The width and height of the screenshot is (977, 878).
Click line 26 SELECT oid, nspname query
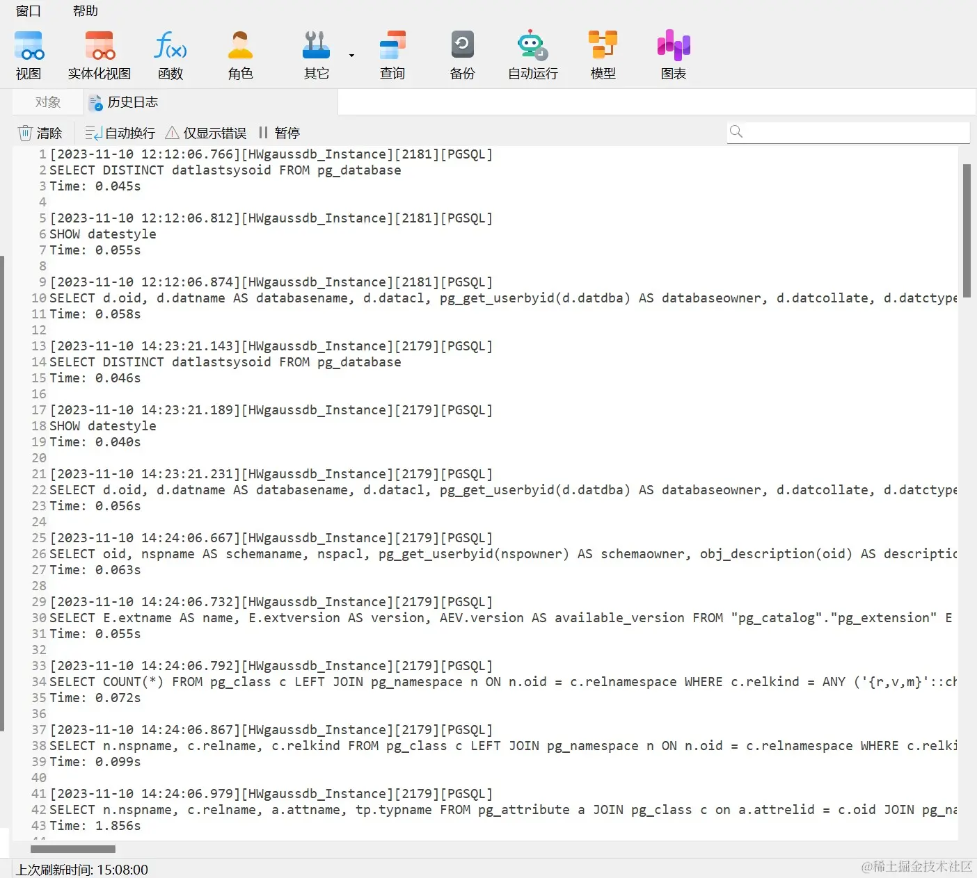503,554
